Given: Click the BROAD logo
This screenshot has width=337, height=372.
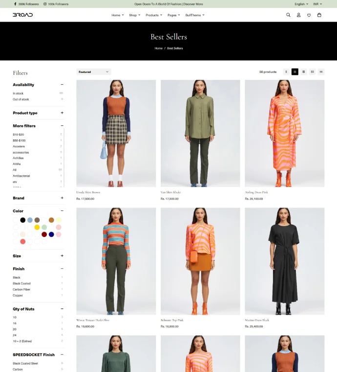Looking at the screenshot, I should coord(23,15).
